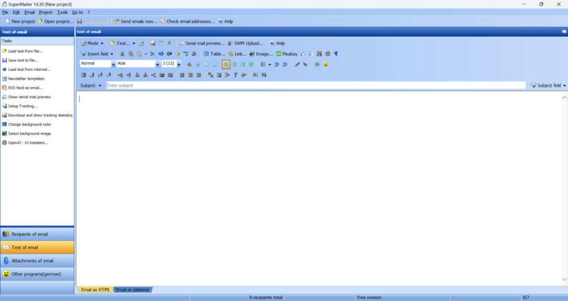Click the Copy icon in editor toolbar
Viewport: 568px width, 301px height.
click(131, 54)
